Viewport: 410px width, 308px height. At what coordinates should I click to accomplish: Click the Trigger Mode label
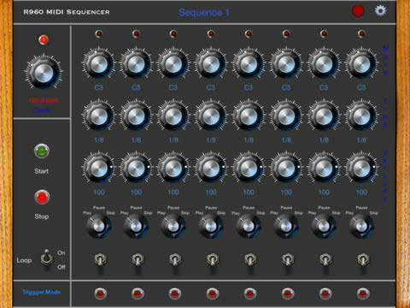tap(42, 292)
